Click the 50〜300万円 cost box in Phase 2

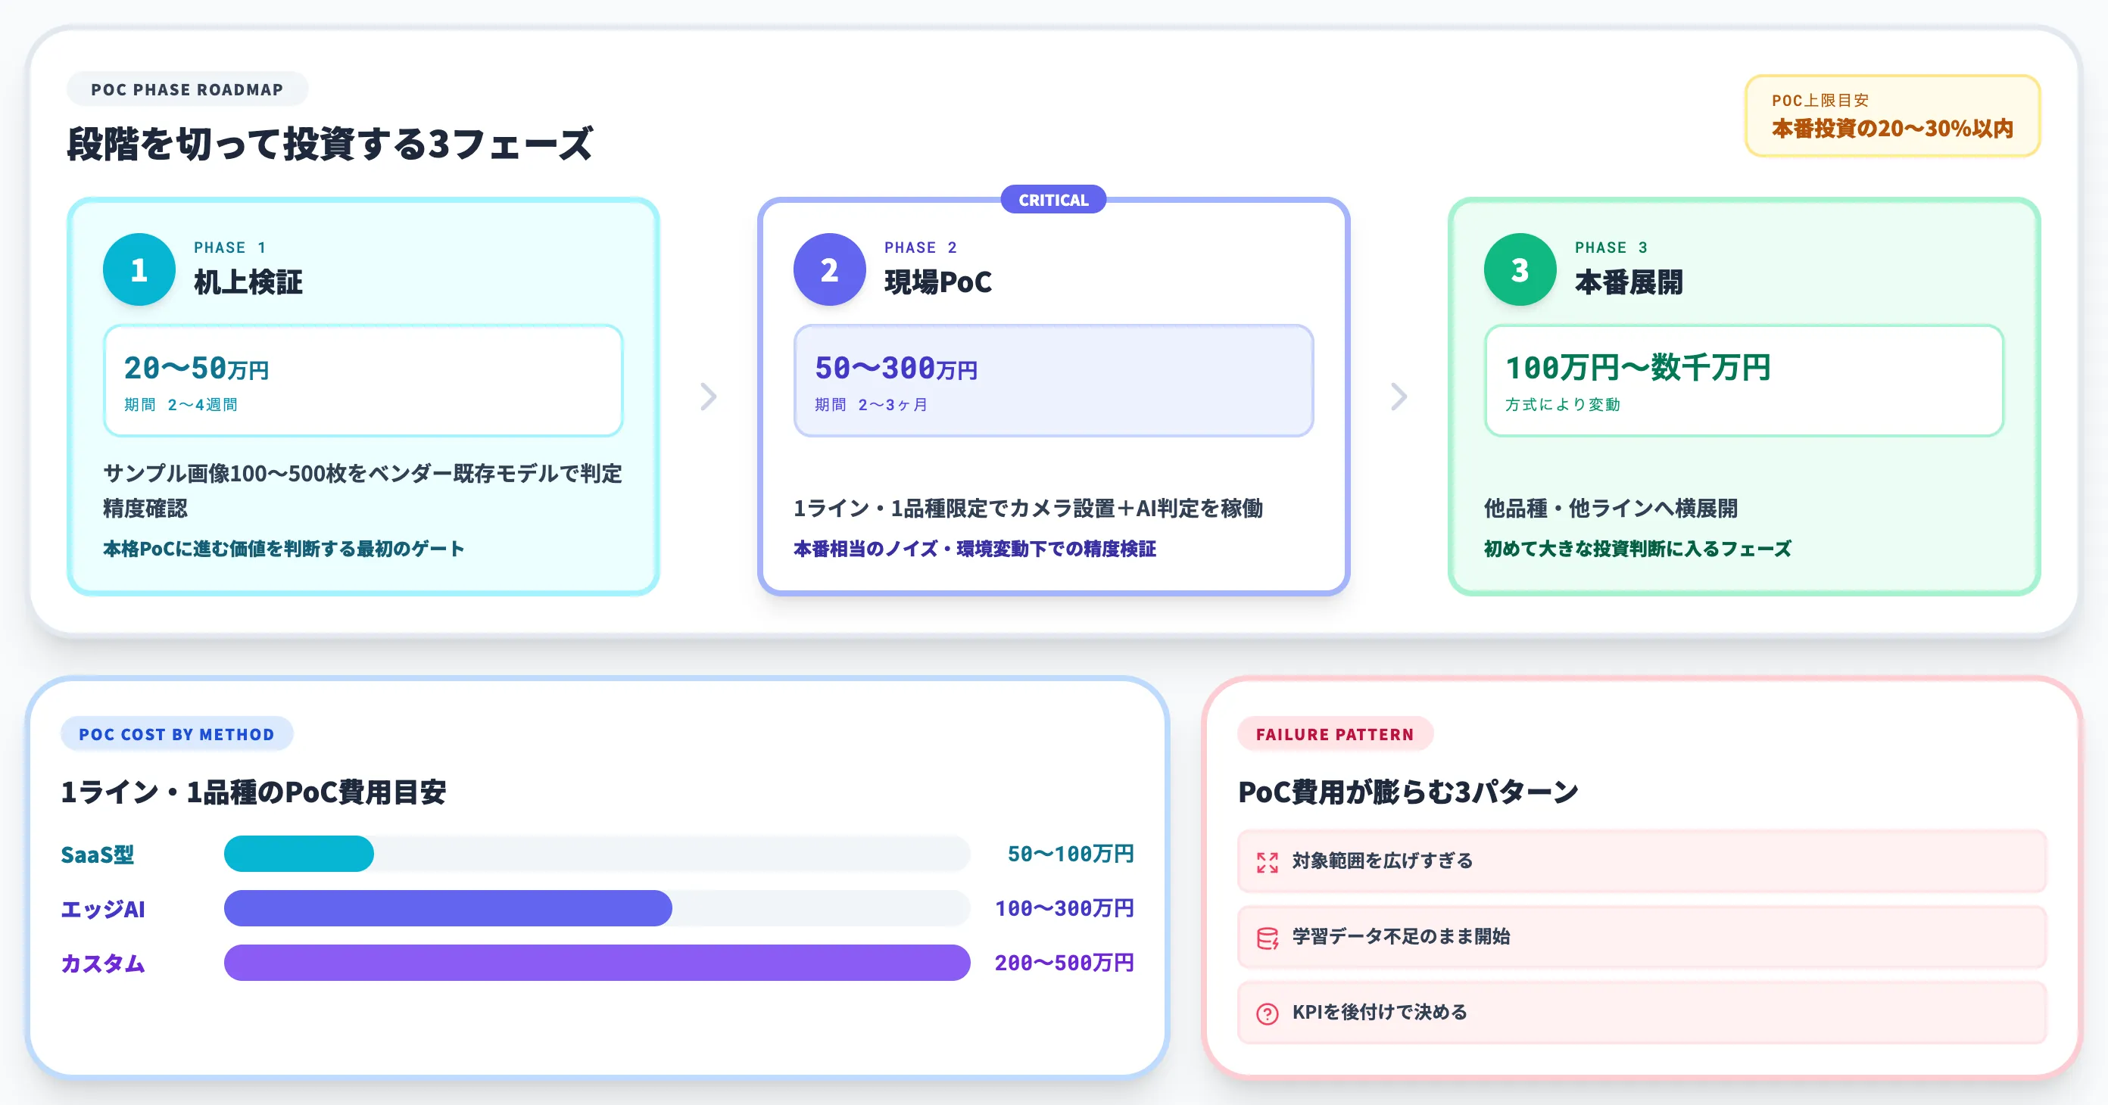point(1053,381)
